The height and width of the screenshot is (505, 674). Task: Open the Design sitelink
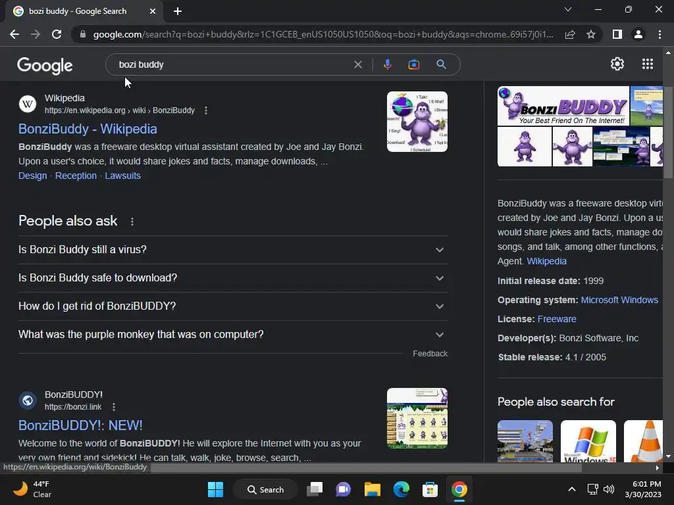(x=33, y=176)
